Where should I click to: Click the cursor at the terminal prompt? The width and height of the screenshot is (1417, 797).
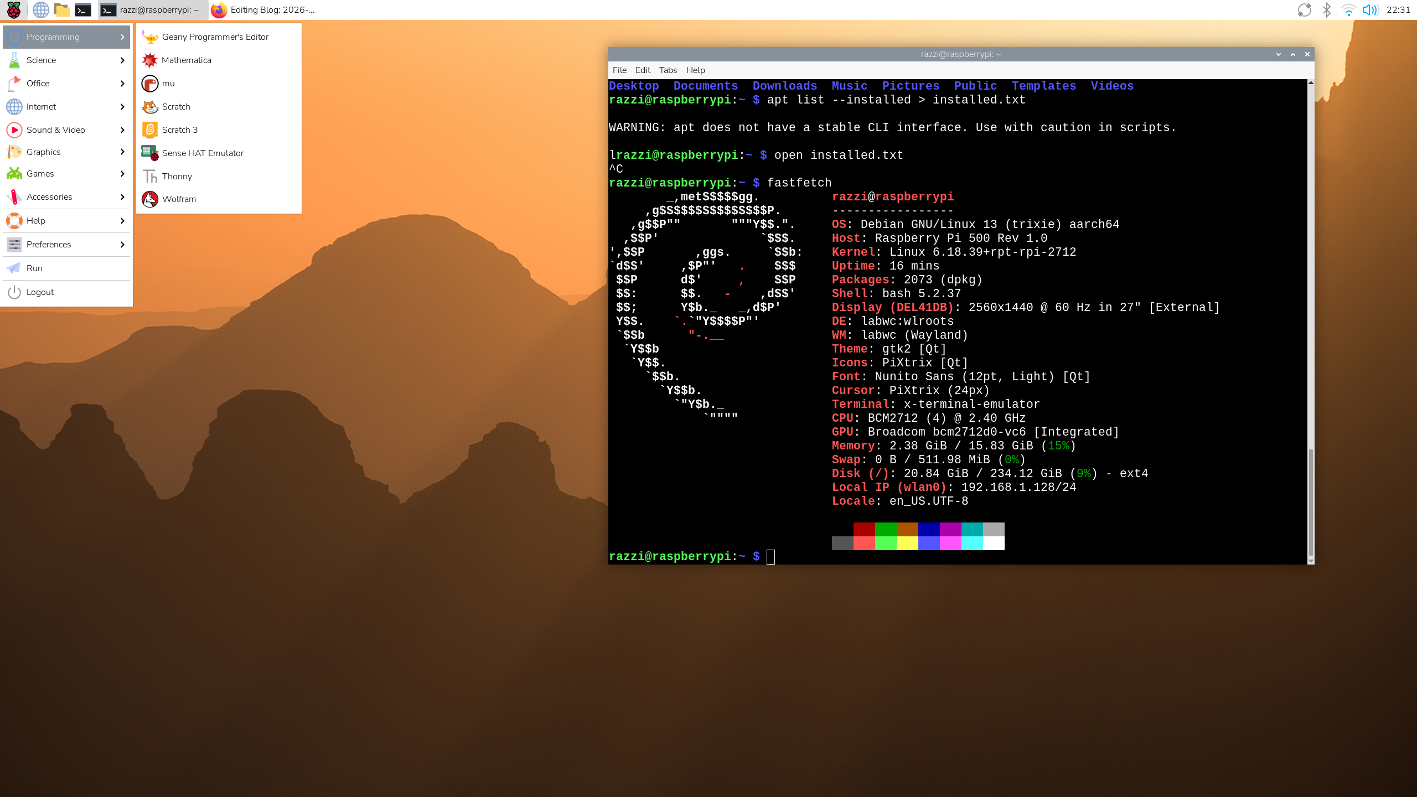click(770, 557)
